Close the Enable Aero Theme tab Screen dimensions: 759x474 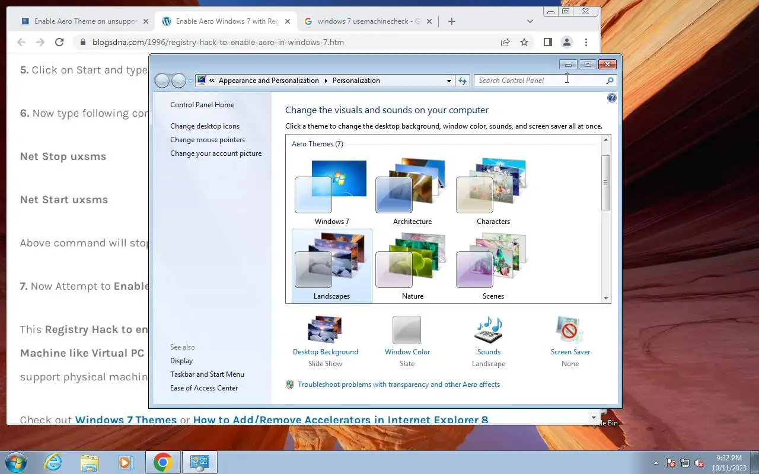(146, 21)
